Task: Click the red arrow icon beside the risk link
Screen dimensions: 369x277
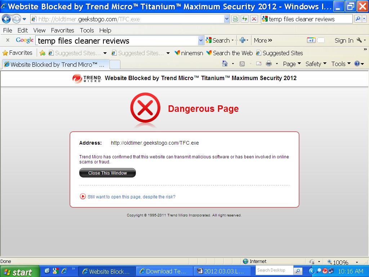Action: pyautogui.click(x=83, y=196)
